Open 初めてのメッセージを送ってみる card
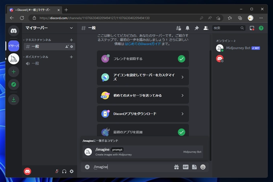The image size is (273, 182). pos(143,95)
